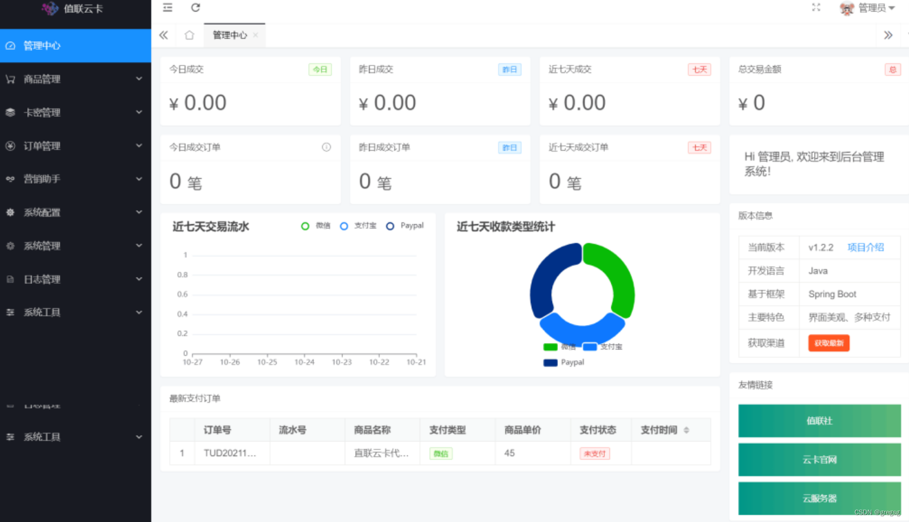Toggle Paypal dark blue pie legend
Image resolution: width=909 pixels, height=522 pixels.
pos(564,363)
